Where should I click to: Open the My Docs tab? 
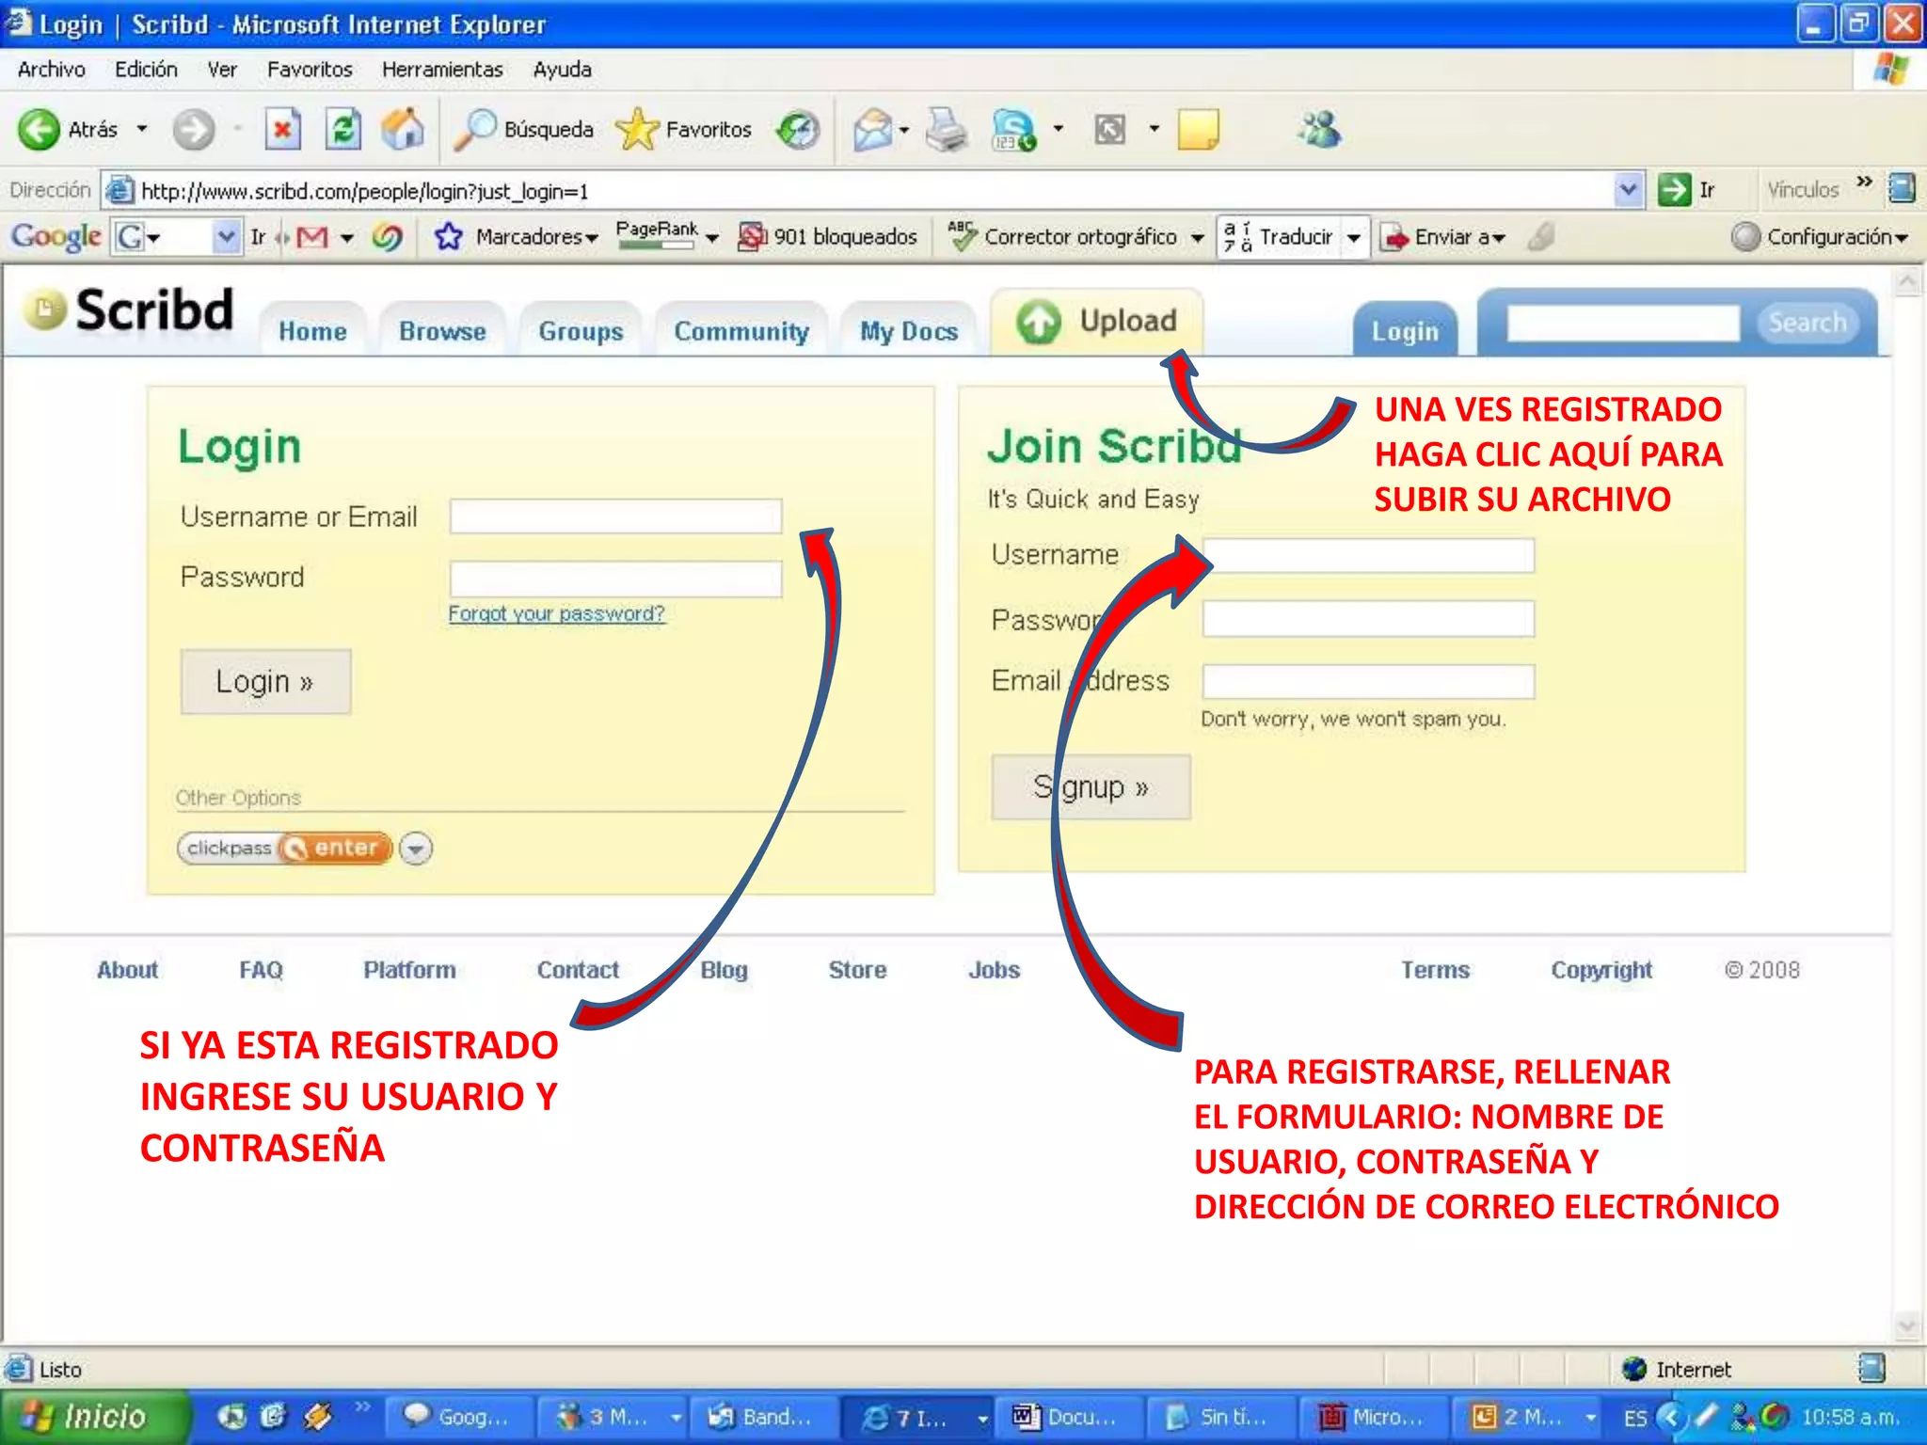[909, 330]
